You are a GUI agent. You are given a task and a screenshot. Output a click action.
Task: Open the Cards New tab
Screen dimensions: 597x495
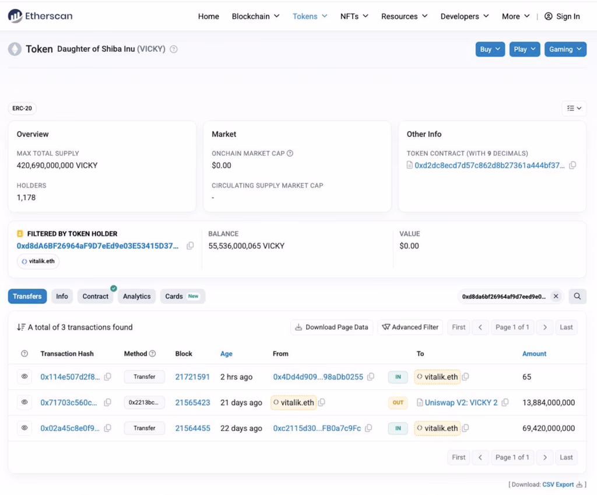coord(182,296)
